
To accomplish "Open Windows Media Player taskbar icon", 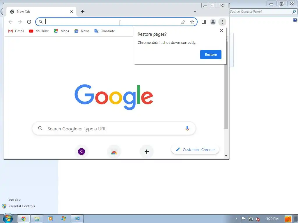I will coord(50,219).
